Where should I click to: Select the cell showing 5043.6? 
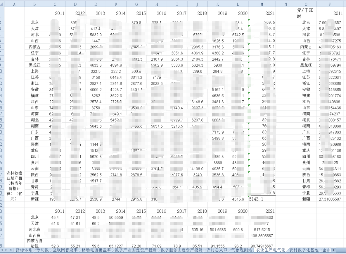pos(96,126)
